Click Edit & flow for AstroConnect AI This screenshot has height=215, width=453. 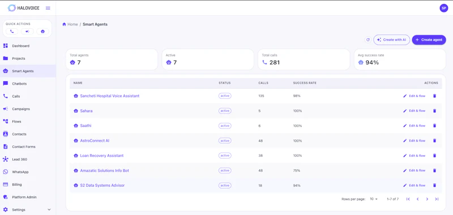414,141
